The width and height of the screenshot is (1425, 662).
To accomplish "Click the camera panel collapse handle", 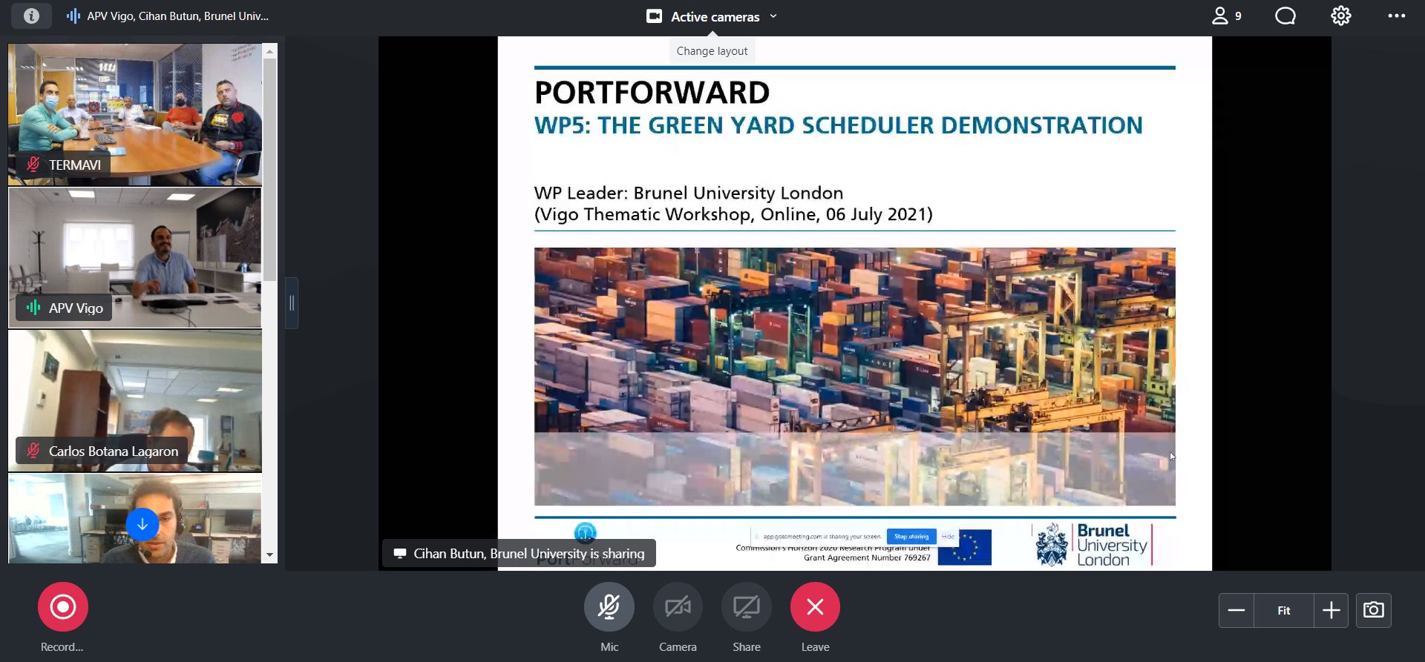I will point(292,303).
